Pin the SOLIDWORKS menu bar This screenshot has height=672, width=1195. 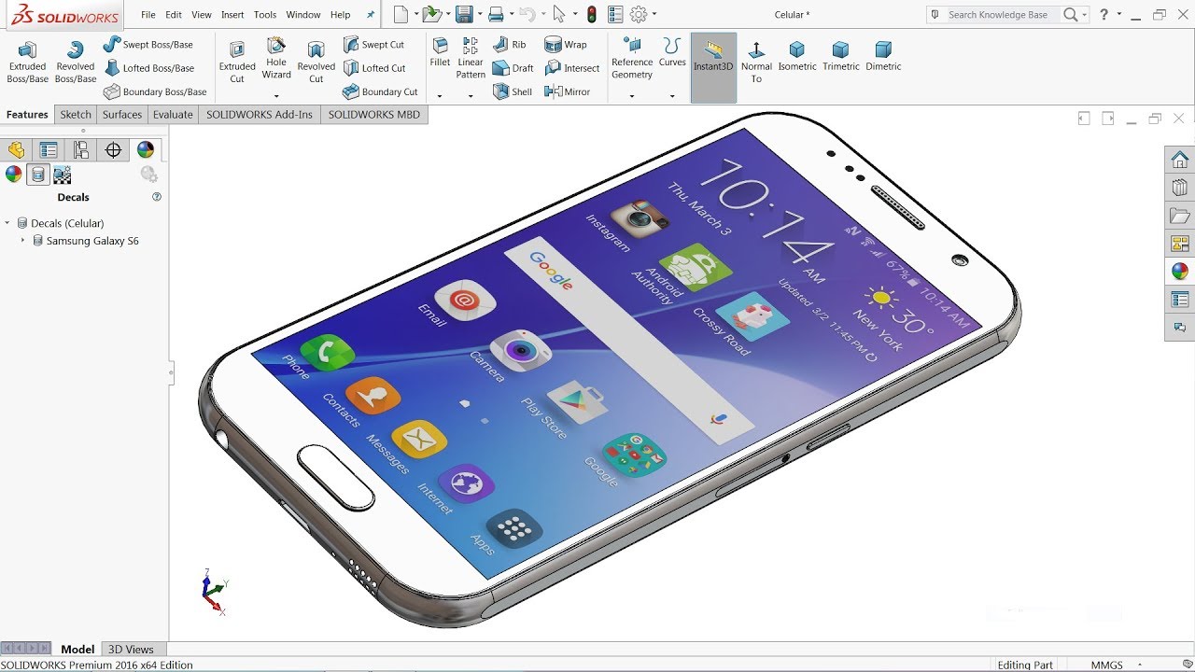coord(371,15)
